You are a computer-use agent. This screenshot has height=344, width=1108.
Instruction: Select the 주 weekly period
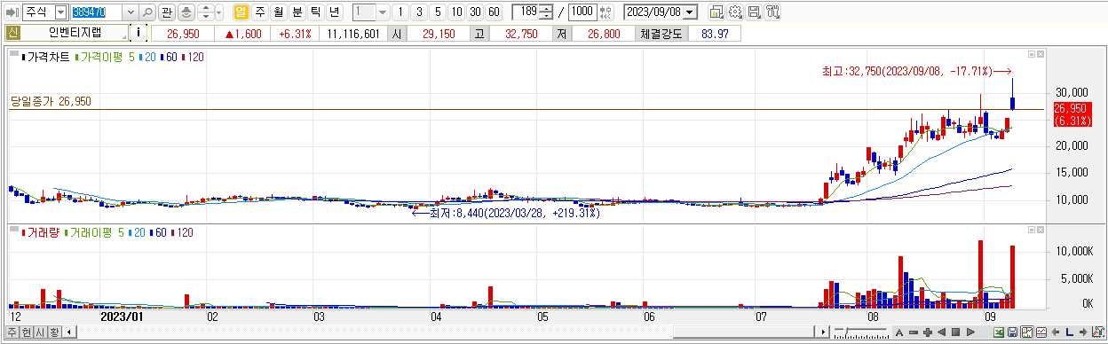pyautogui.click(x=259, y=12)
